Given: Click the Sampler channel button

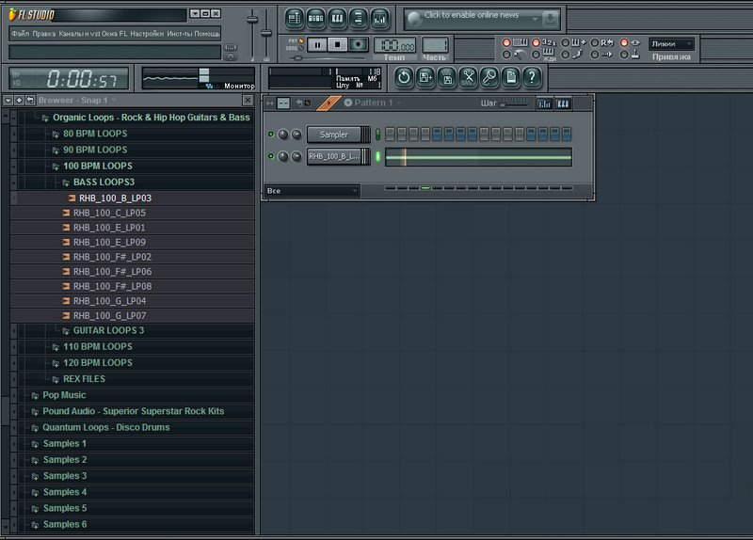Looking at the screenshot, I should [334, 135].
